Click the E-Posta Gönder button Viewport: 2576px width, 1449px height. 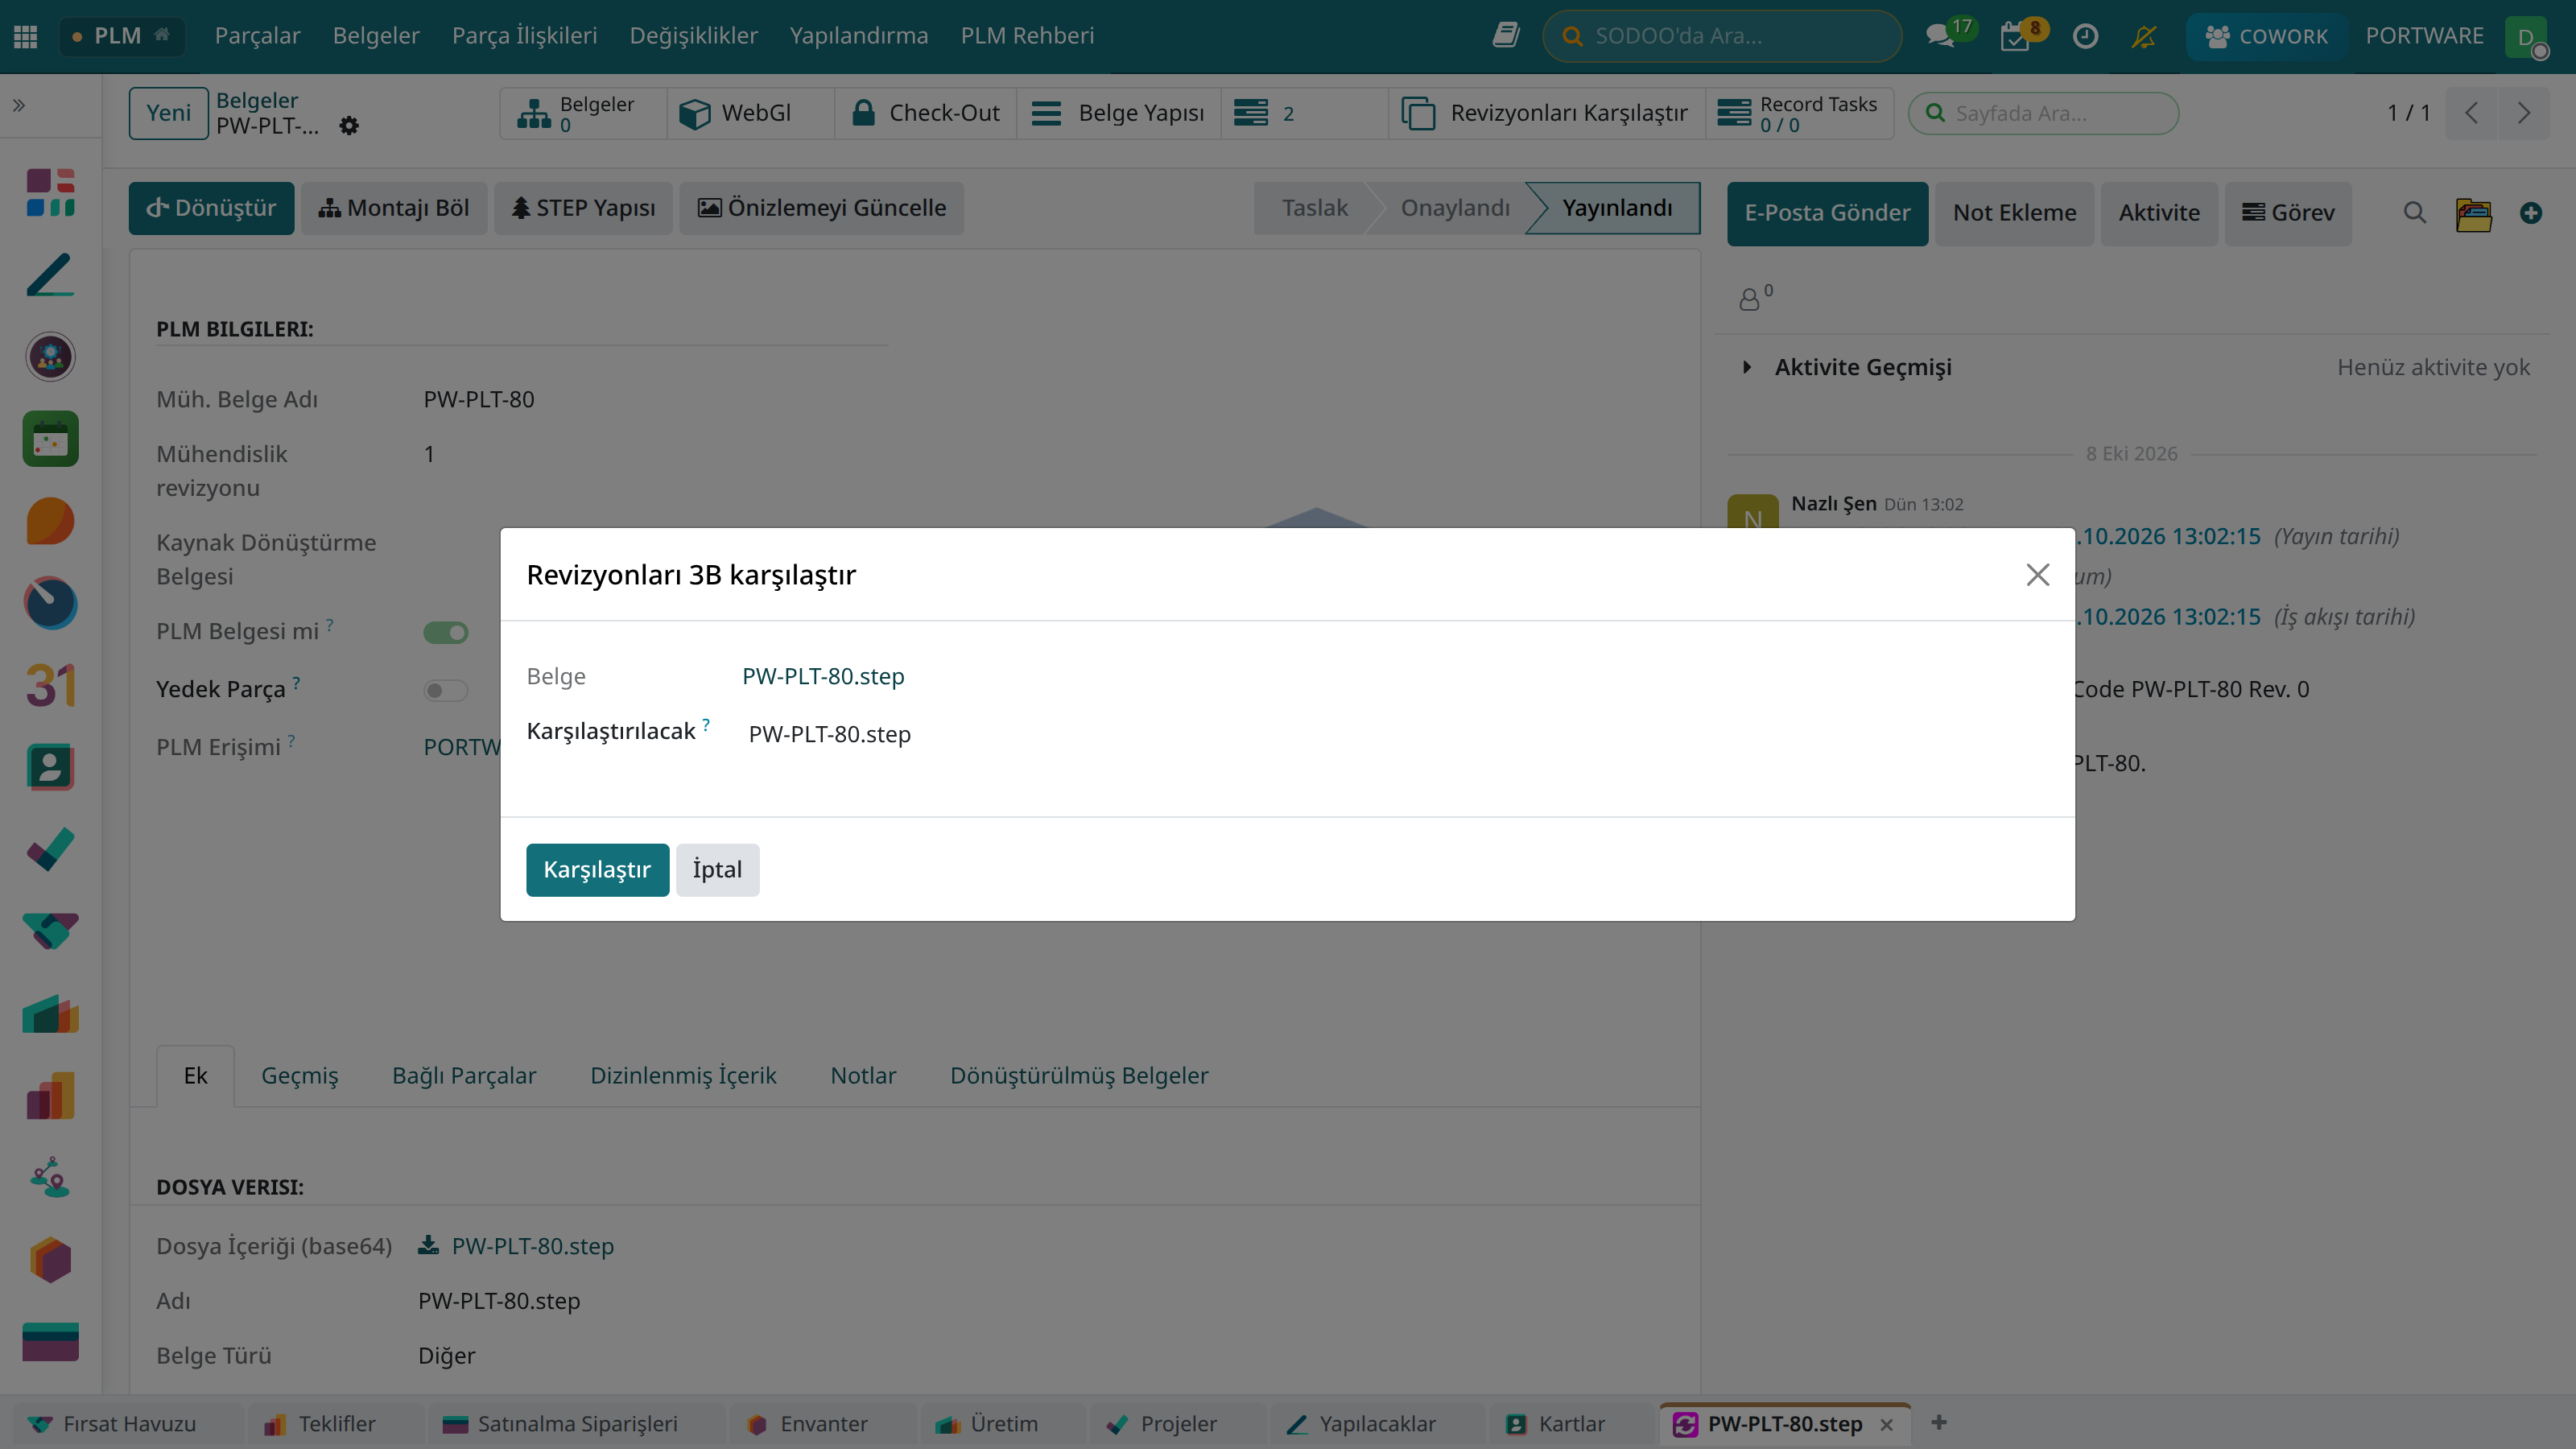1827,213
